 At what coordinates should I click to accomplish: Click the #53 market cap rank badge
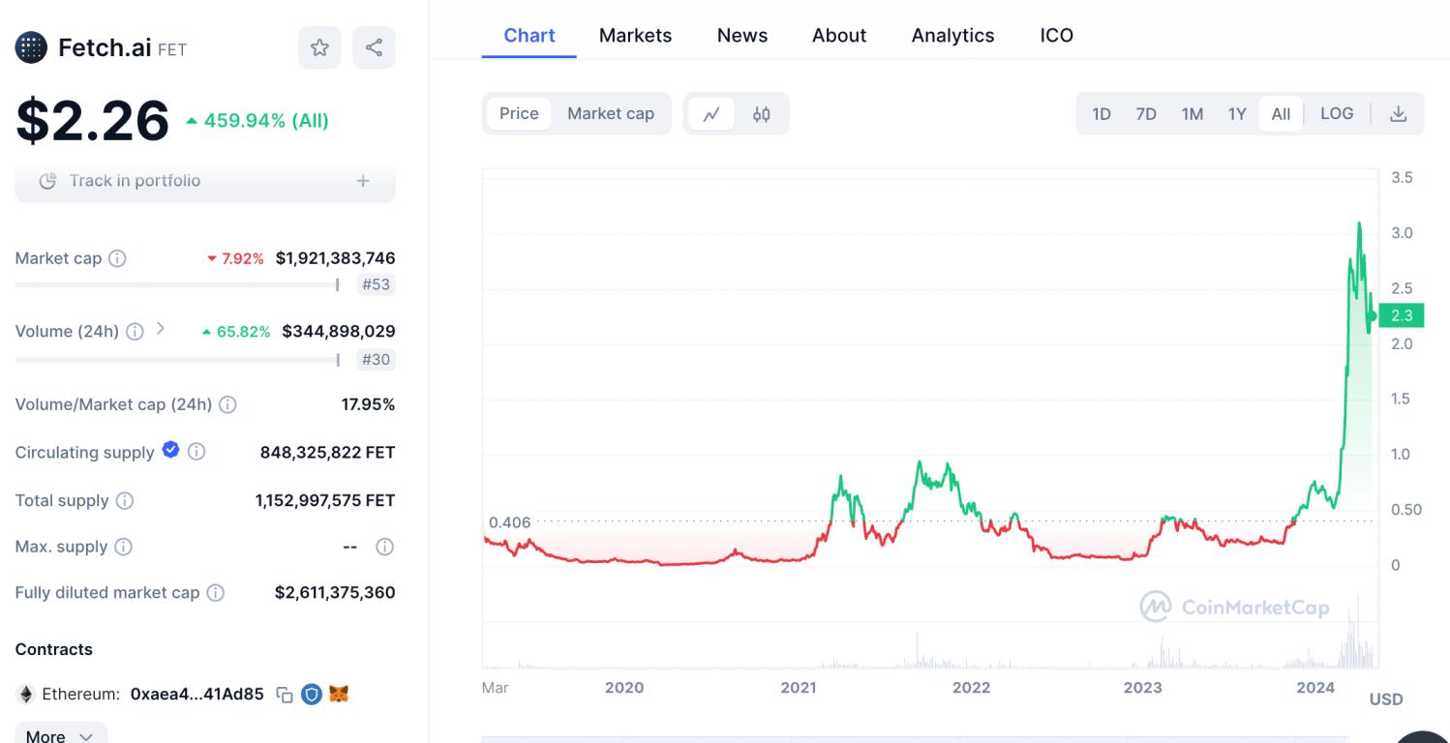click(376, 284)
